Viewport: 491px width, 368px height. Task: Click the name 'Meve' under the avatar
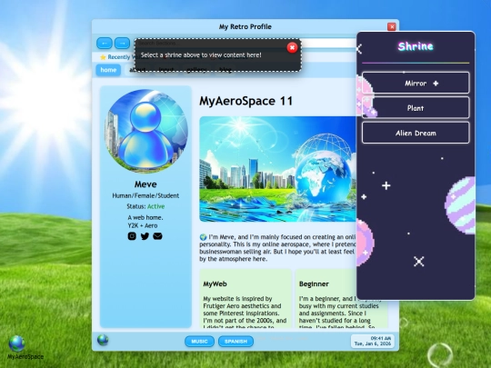(x=145, y=184)
